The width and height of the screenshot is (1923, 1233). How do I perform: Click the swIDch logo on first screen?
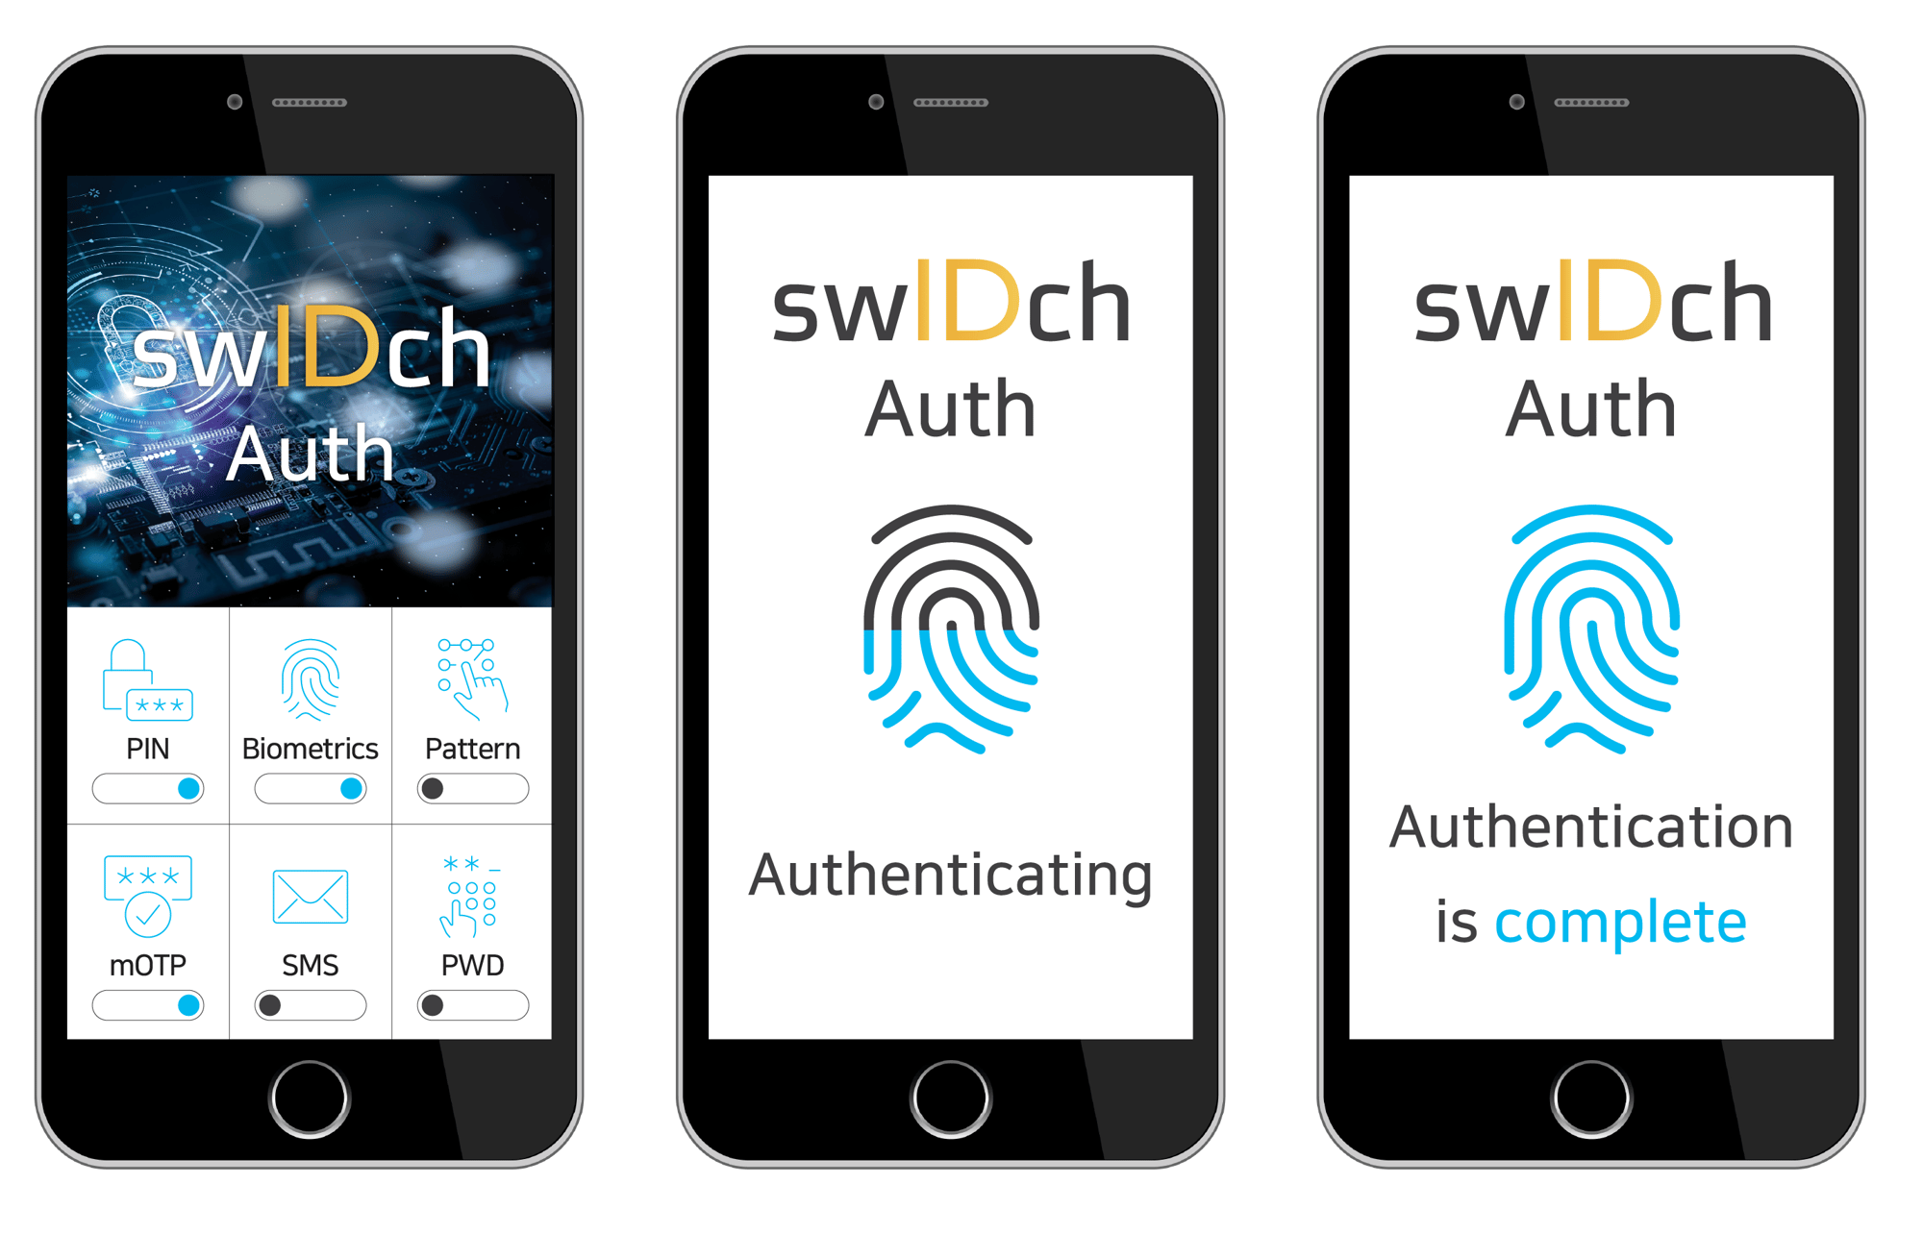coord(324,334)
